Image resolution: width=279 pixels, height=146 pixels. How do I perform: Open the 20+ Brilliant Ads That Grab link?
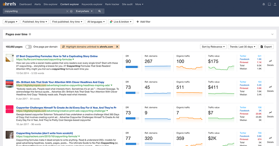pos(60,82)
